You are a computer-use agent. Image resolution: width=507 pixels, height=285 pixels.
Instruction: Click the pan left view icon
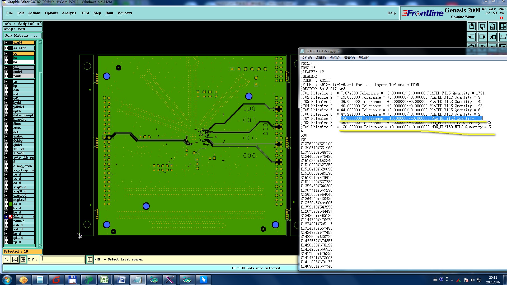[472, 37]
